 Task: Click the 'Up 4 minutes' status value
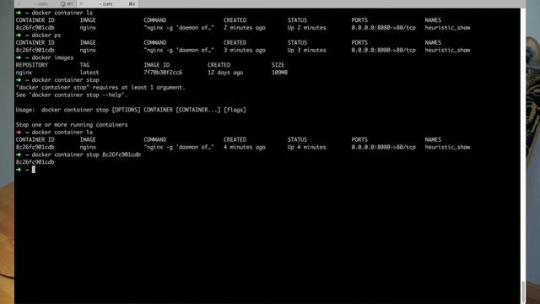point(306,147)
